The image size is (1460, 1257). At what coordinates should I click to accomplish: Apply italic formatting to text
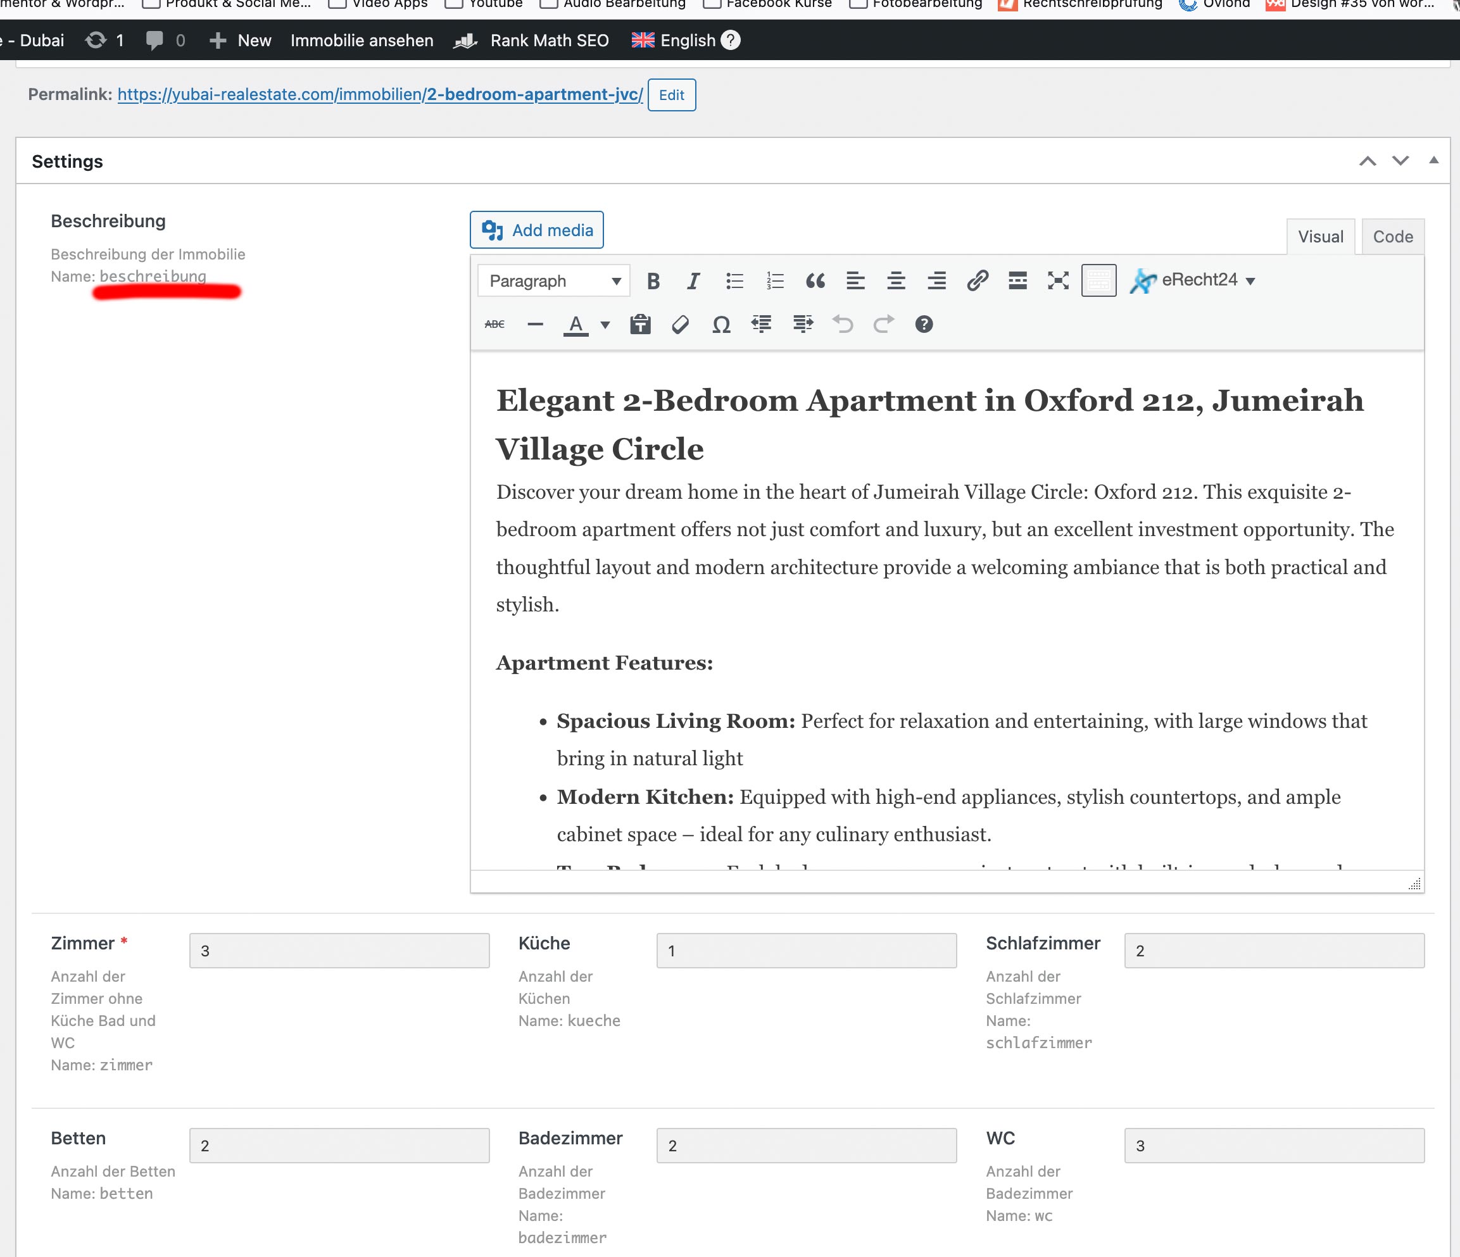(693, 281)
